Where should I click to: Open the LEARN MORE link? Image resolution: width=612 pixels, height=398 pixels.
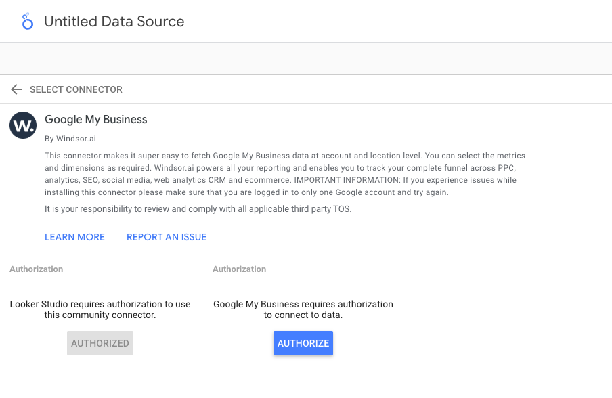74,237
